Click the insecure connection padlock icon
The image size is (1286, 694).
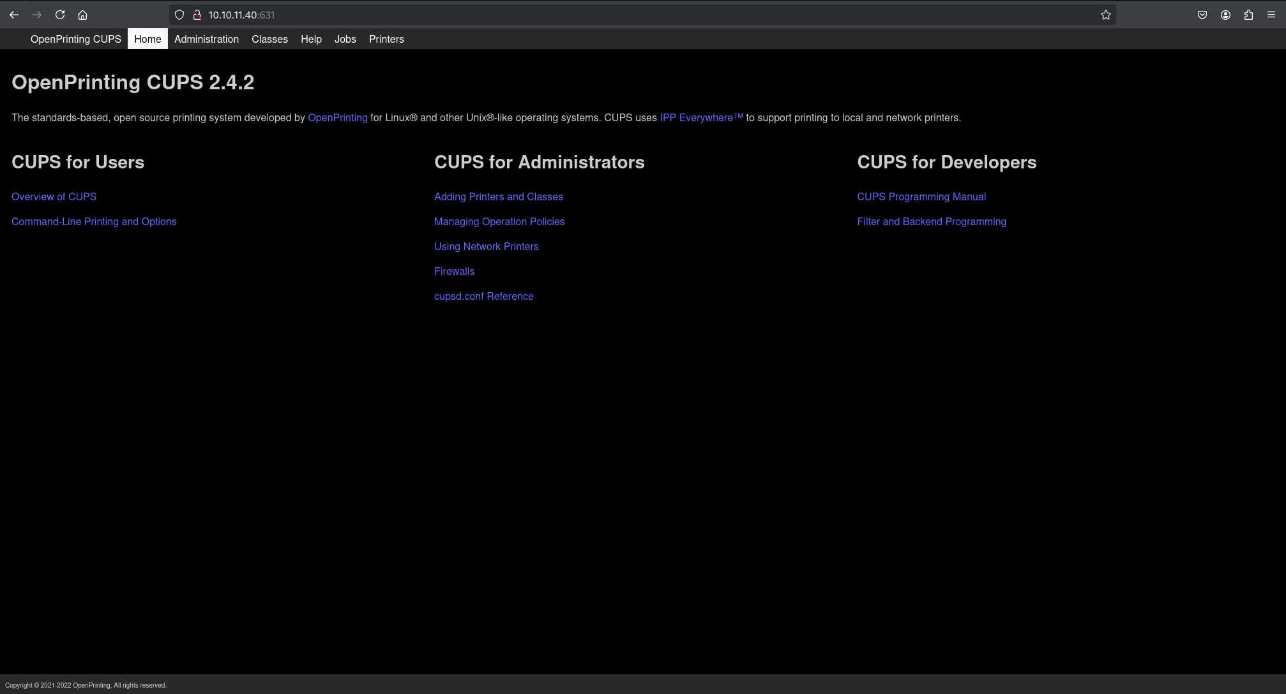click(x=197, y=15)
